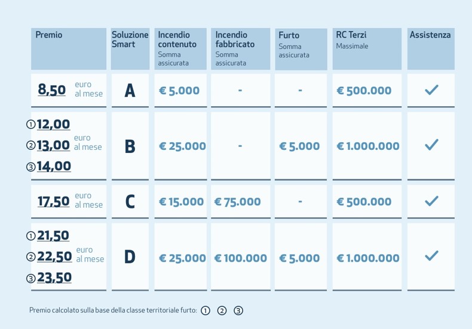Select Solution letter B cell
Viewport: 472px width, 329px height.
coord(130,146)
